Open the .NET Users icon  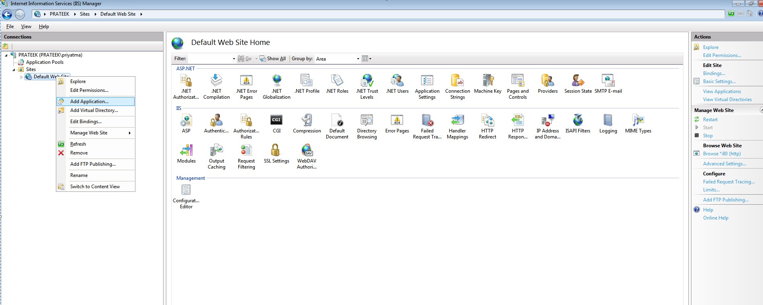(x=397, y=84)
